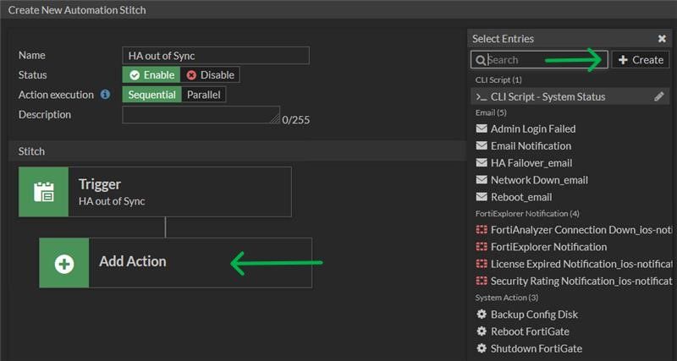Click the FortiExplorer Notification entry icon
Screen dimensions: 677x361
482,247
